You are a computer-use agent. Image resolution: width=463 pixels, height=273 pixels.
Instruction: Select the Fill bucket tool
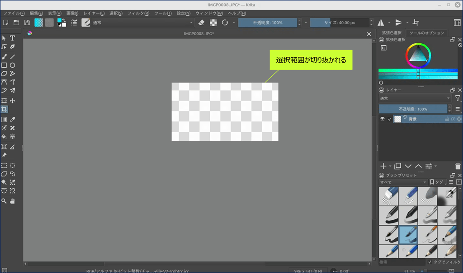click(x=4, y=136)
